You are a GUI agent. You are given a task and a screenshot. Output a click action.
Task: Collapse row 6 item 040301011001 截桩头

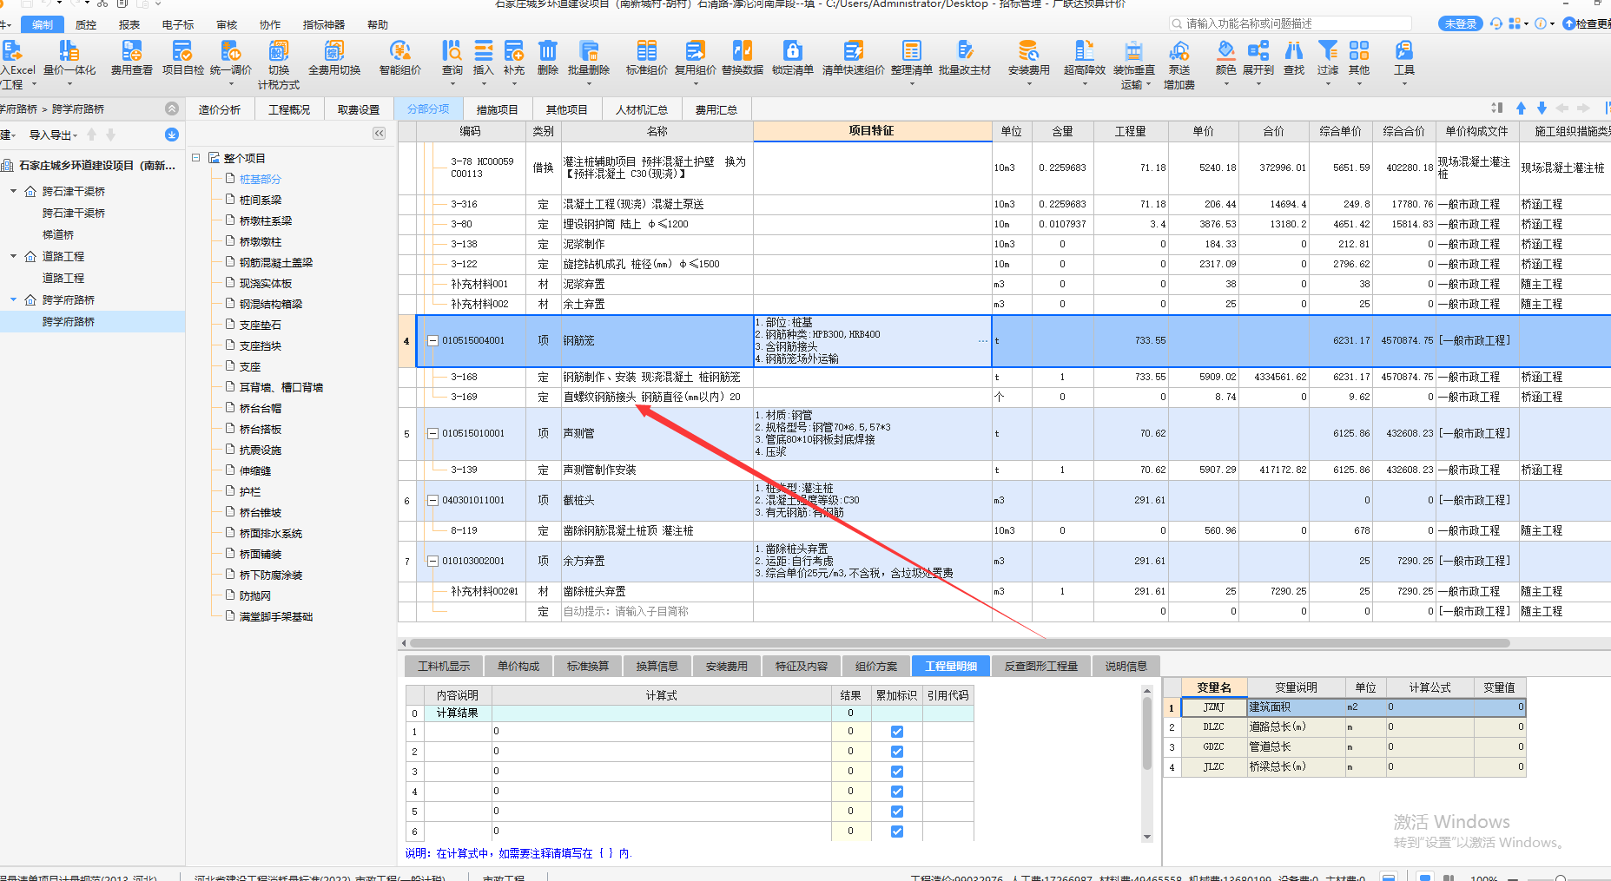[432, 501]
